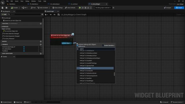Collapse the Interfaces section
The width and height of the screenshot is (185, 104).
1,27
